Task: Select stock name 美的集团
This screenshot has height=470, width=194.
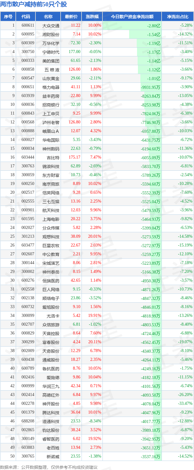Action: (x=51, y=61)
